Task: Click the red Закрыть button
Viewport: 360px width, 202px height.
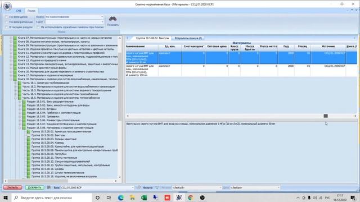Action: pyautogui.click(x=12, y=187)
